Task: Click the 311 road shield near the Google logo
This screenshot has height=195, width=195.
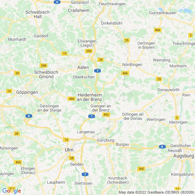Action: click(12, 188)
